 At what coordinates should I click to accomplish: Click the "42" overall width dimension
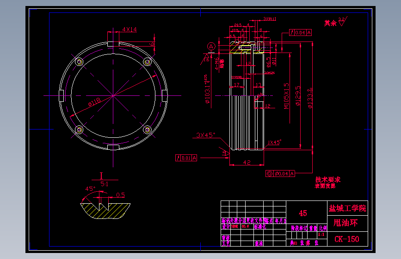(x=247, y=162)
